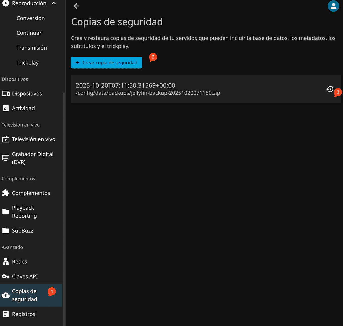Open the Playback Reporting plugin page
This screenshot has height=326, width=343.
click(x=24, y=212)
